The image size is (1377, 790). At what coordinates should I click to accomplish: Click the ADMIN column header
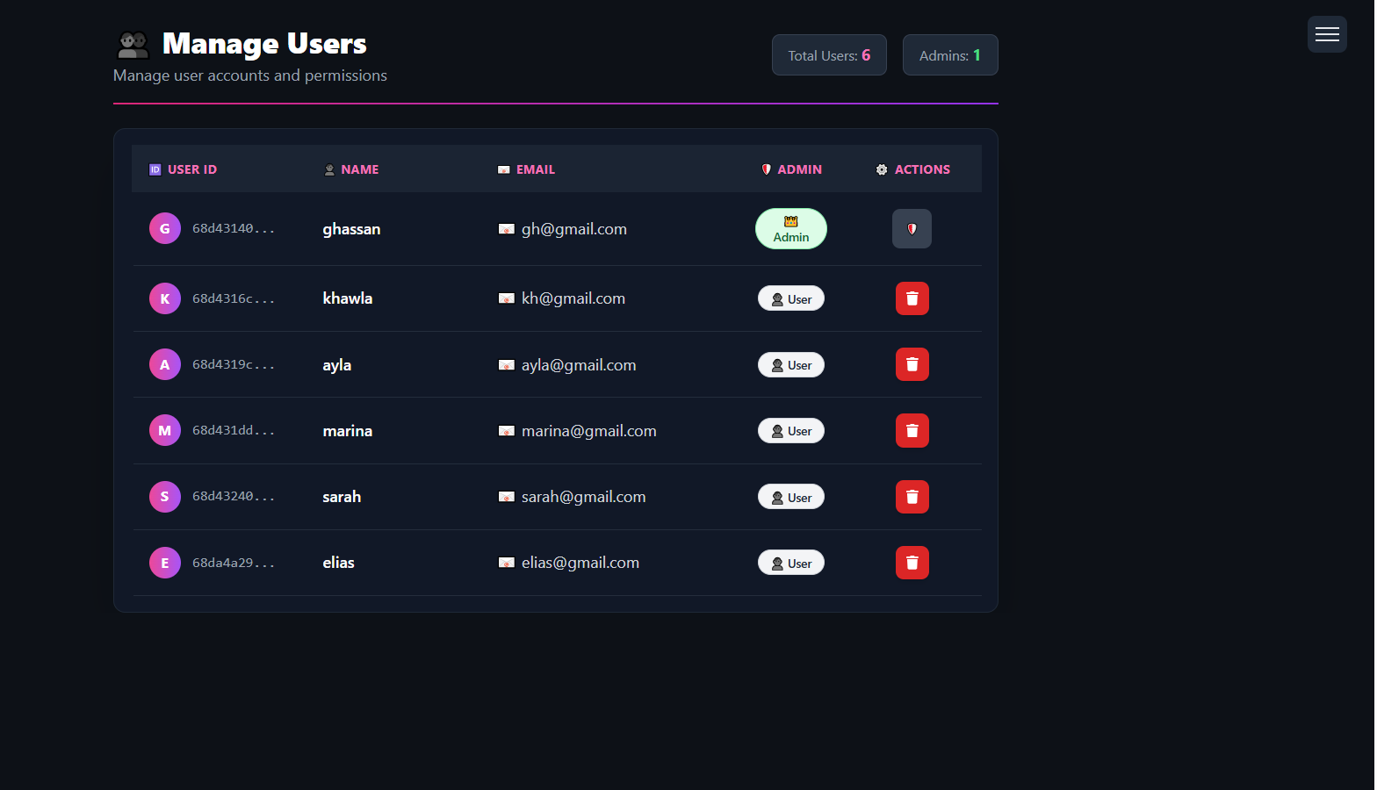pos(791,169)
